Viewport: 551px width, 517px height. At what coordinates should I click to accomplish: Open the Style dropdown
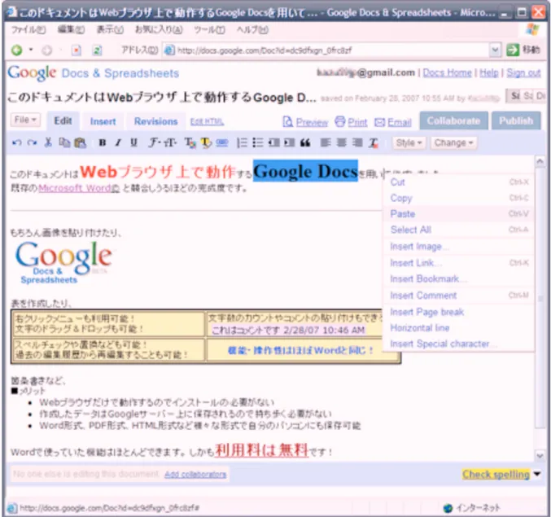pos(409,142)
